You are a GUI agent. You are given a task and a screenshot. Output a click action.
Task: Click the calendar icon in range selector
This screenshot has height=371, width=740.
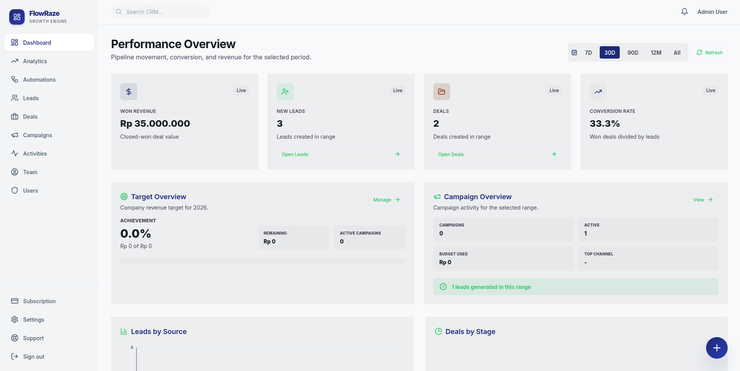pyautogui.click(x=574, y=52)
